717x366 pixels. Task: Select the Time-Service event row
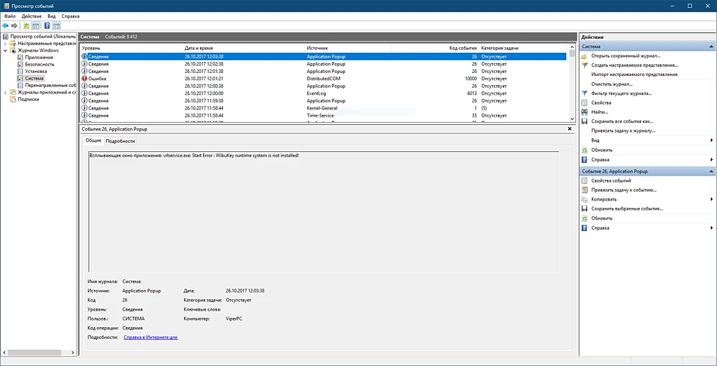324,116
